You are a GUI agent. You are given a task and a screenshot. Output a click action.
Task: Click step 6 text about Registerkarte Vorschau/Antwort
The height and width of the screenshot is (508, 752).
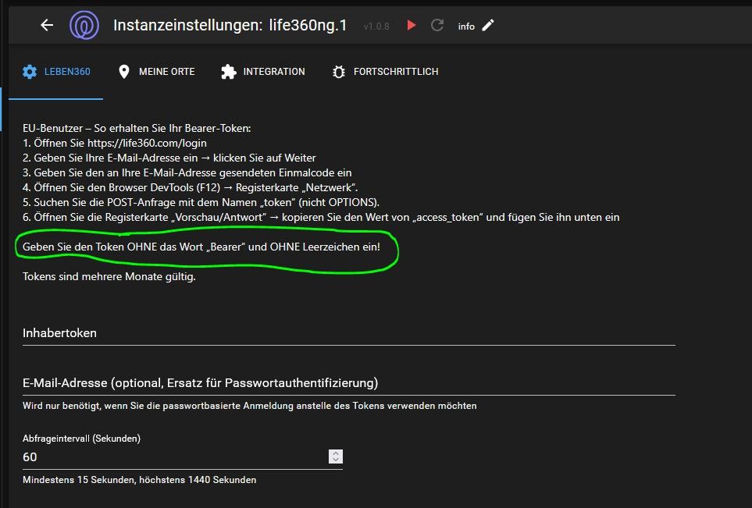click(x=321, y=217)
